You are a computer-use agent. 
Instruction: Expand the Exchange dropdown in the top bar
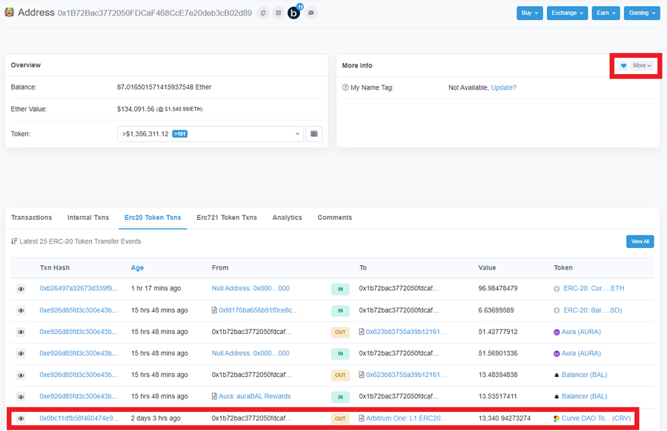[567, 13]
